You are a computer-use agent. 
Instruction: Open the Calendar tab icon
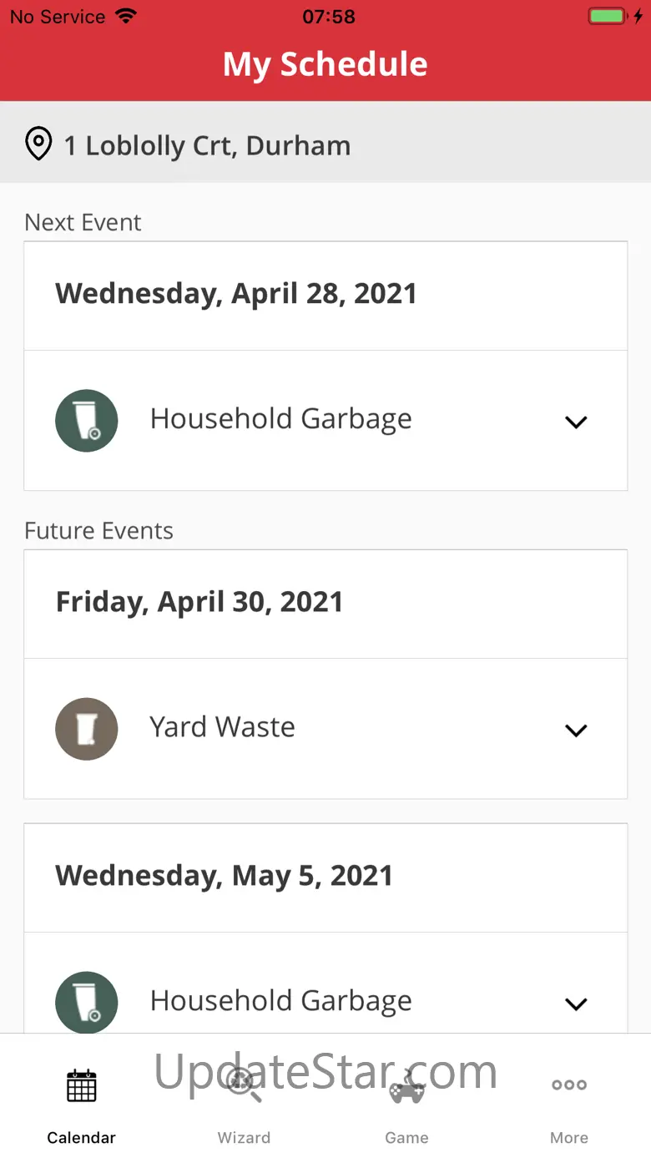(82, 1085)
